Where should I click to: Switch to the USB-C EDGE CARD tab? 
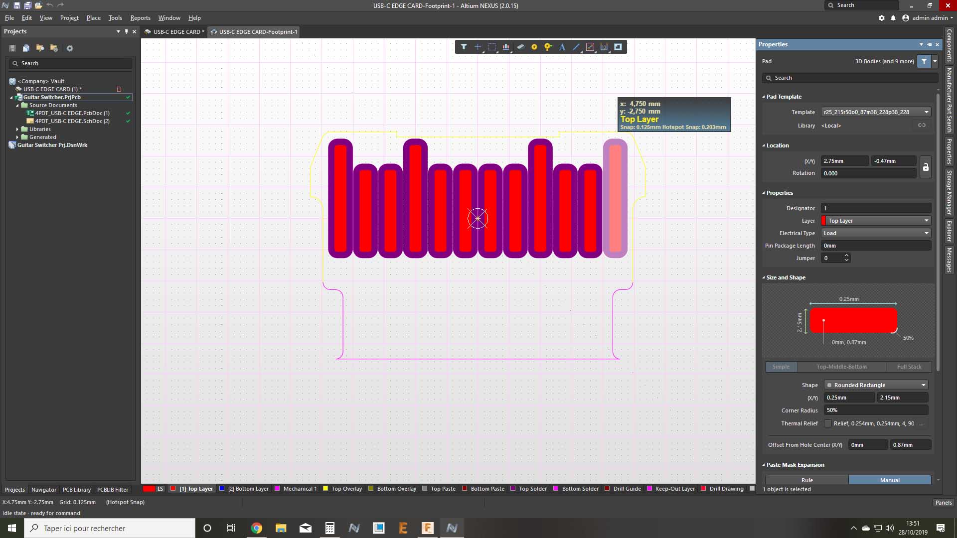click(174, 32)
